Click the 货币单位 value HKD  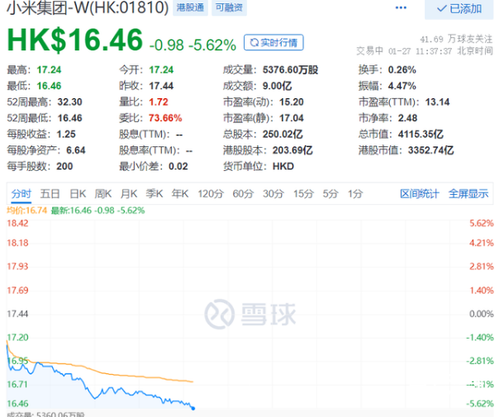[x=283, y=166]
